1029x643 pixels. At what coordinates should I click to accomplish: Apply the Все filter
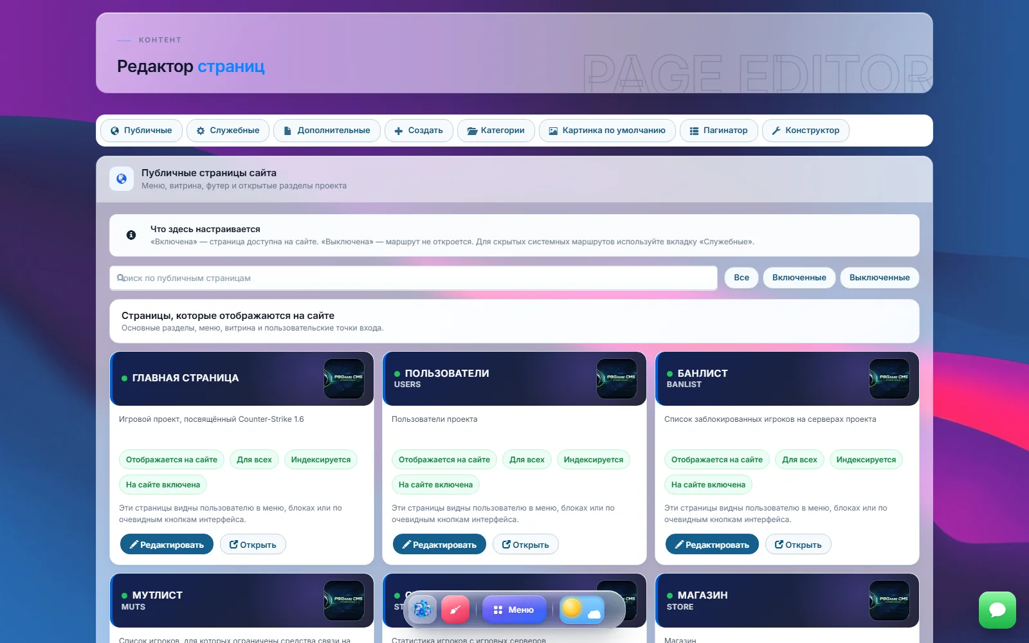(742, 278)
